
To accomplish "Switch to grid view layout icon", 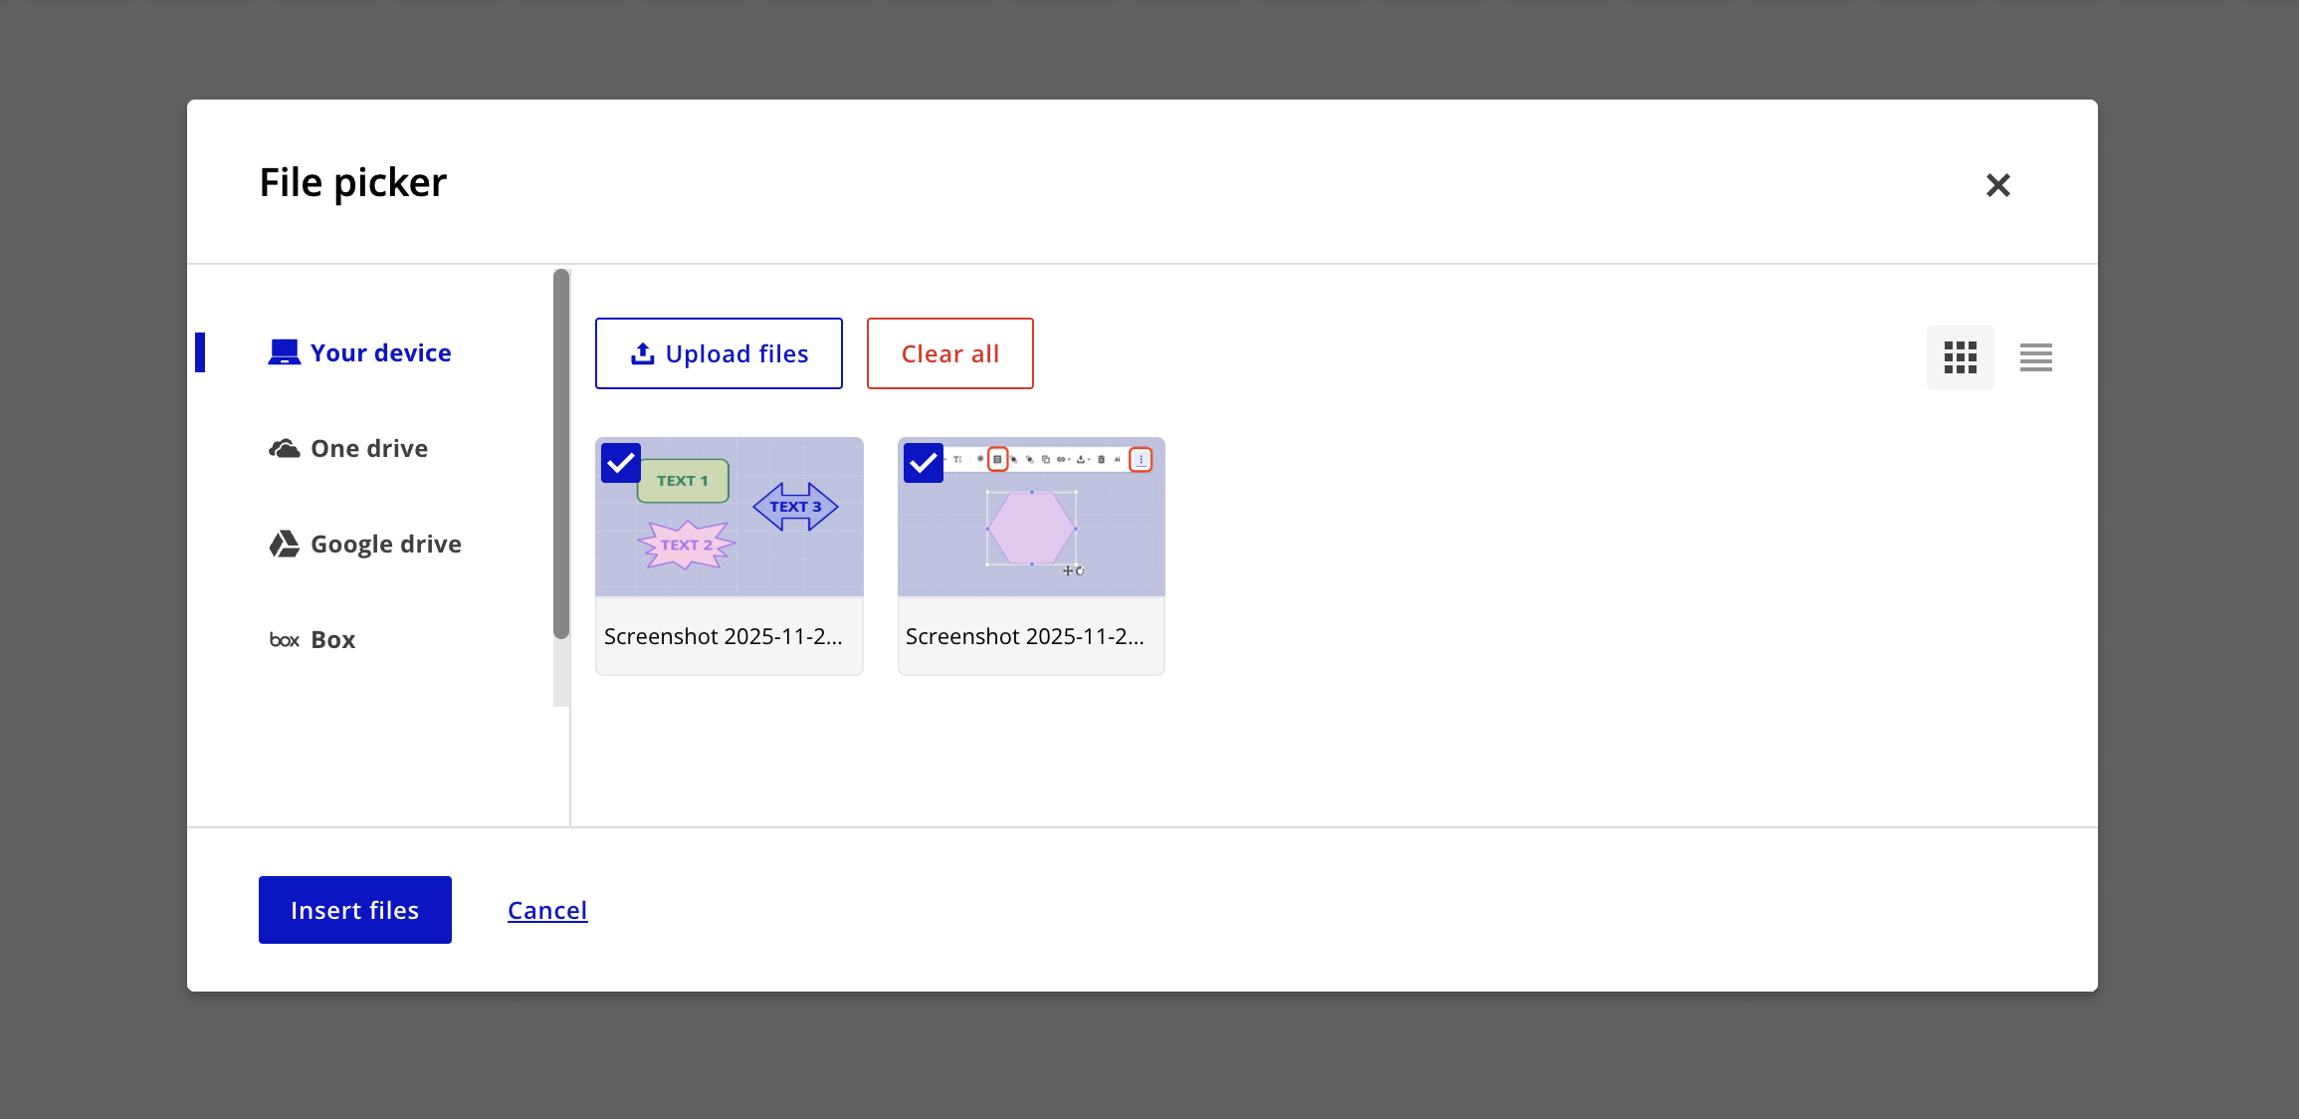I will [1960, 356].
